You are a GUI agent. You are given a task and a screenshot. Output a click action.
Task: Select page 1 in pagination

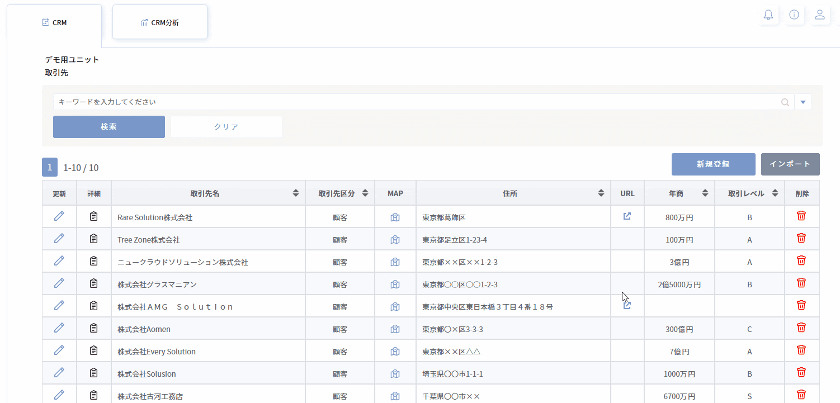pos(50,167)
